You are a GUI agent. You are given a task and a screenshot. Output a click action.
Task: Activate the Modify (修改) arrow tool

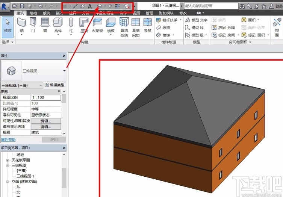click(x=8, y=24)
